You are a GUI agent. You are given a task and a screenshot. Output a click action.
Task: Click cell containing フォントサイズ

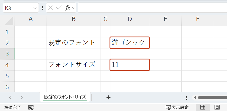73,65
